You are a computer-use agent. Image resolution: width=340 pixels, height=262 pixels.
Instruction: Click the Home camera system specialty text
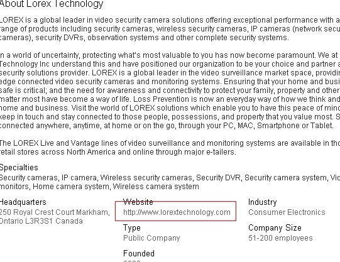tap(70, 187)
